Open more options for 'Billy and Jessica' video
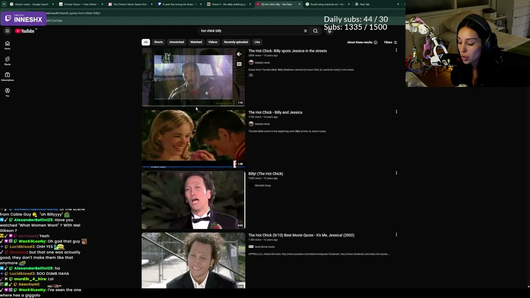 coord(396,112)
